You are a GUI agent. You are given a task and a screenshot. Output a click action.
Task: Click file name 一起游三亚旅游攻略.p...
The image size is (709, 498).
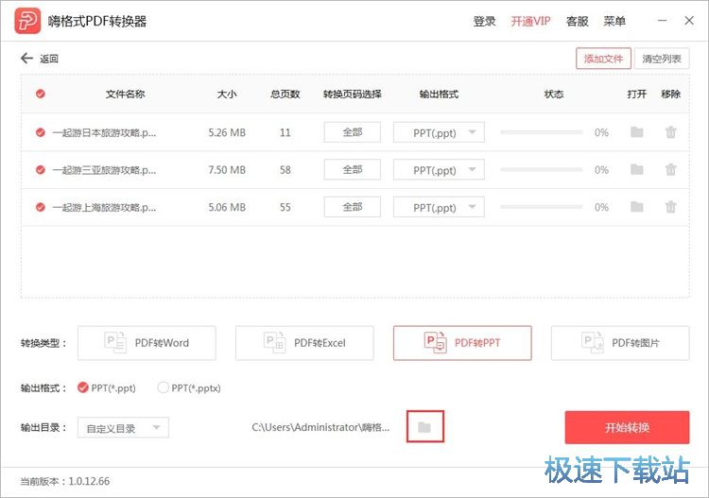(104, 170)
